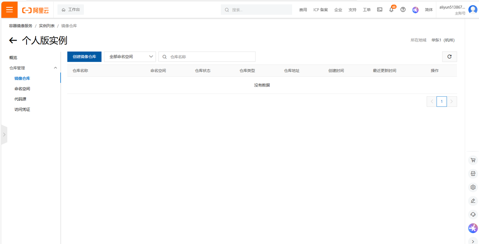Image resolution: width=479 pixels, height=244 pixels.
Task: Expand the 全部命名空间 namespace dropdown
Action: [130, 57]
